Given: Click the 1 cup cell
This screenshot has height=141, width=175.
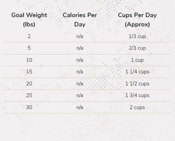Looking at the screenshot, I should pos(137,60).
